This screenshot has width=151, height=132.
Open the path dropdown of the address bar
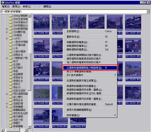[x=148, y=11]
